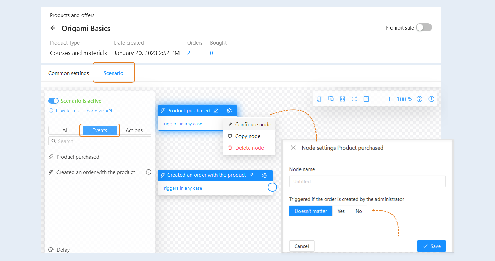This screenshot has width=495, height=261.
Task: Click the paste clipboard icon in canvas toolbar
Action: (x=331, y=99)
